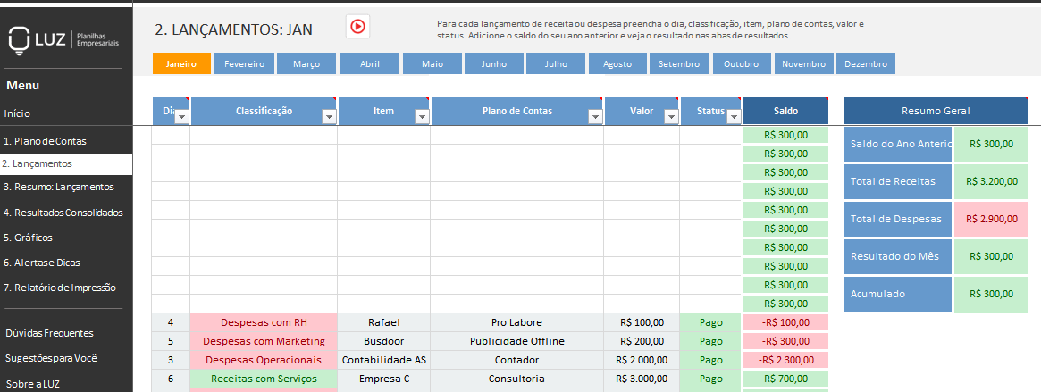This screenshot has width=1041, height=392.
Task: Navigate to 5. Gráficos in the menu
Action: point(28,238)
